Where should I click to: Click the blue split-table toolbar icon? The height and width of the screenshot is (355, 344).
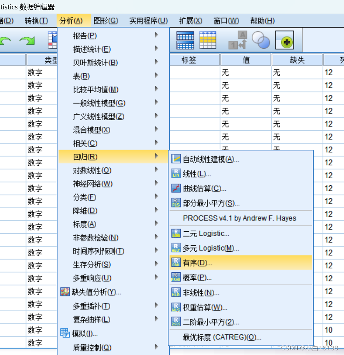pos(185,40)
